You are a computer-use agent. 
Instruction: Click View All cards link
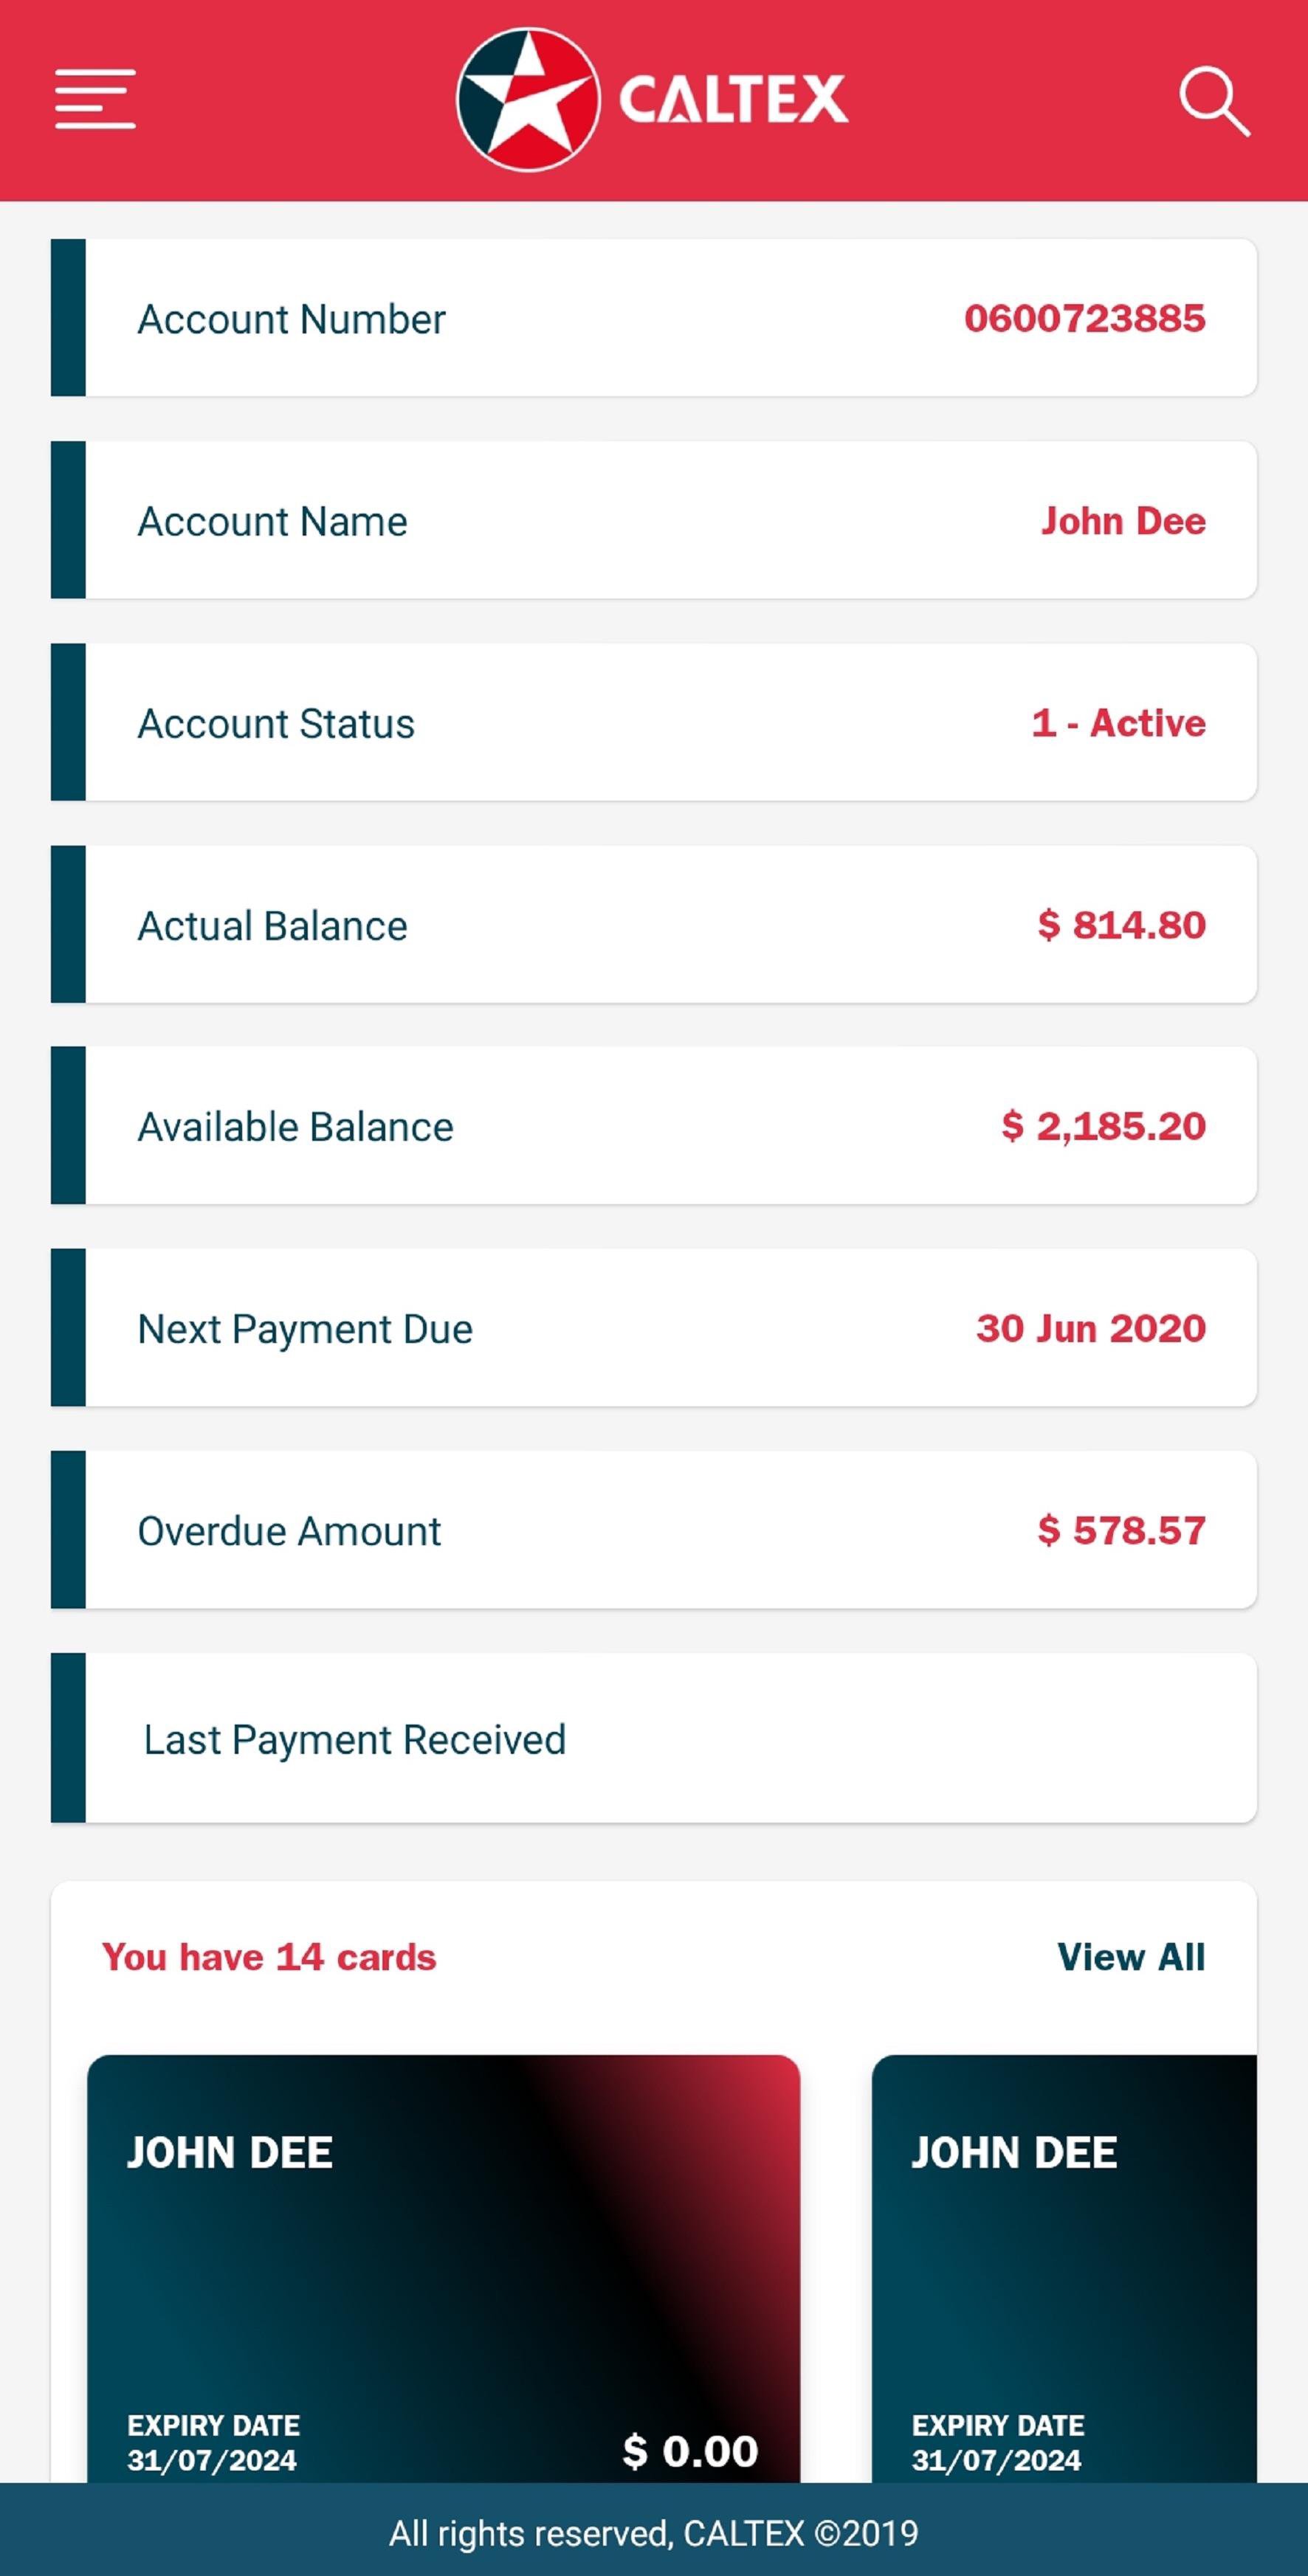[1131, 1957]
